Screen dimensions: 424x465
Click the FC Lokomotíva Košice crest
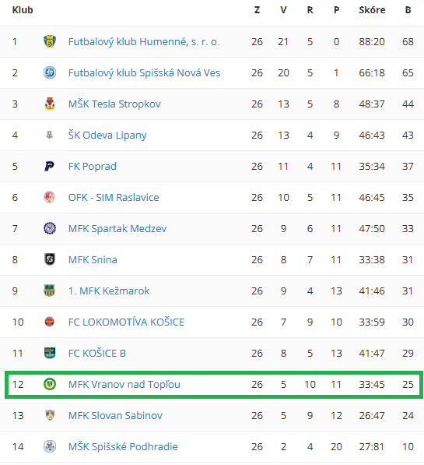[50, 322]
